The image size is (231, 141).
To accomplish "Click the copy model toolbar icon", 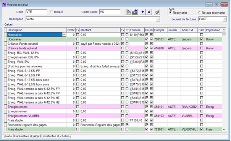I will point(128,12).
